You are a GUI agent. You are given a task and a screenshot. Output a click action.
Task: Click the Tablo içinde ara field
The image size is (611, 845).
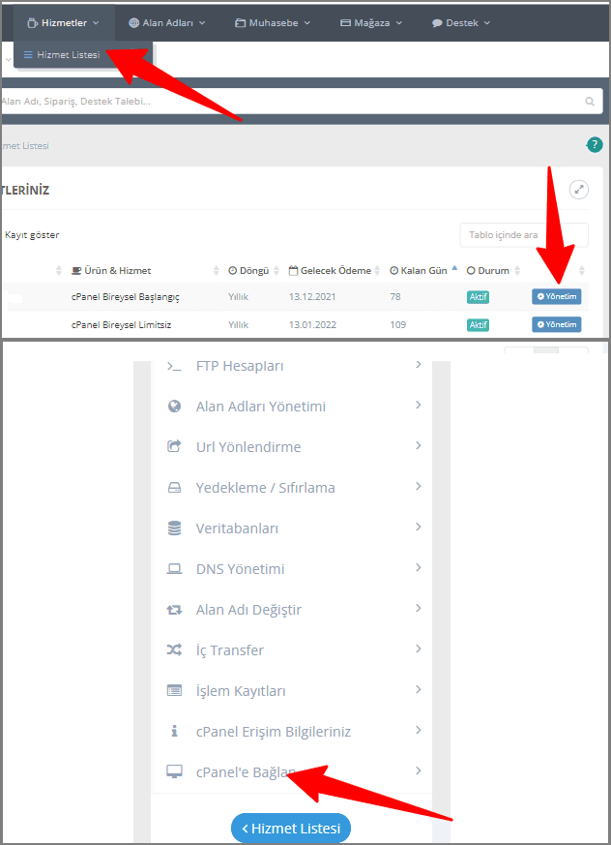point(524,235)
